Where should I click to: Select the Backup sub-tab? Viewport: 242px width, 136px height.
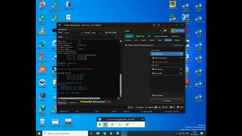coord(177,40)
